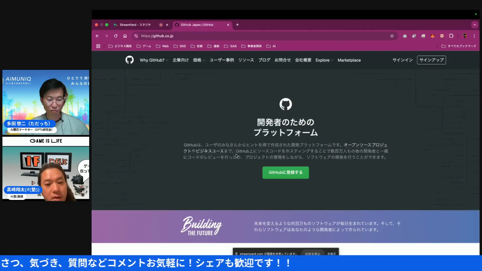Open the リソース nav item
The height and width of the screenshot is (271, 482).
point(246,60)
